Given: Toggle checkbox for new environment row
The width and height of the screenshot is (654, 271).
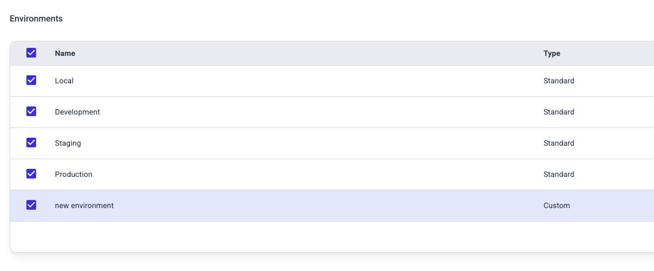Looking at the screenshot, I should coord(31,205).
